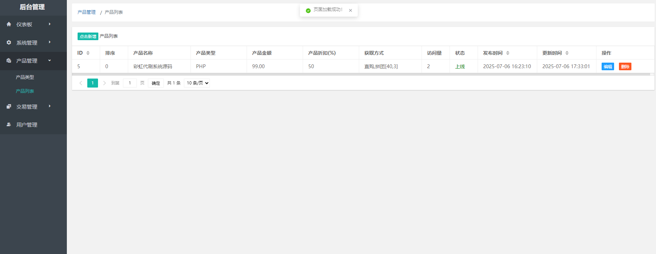Go to previous page arrow in pagination
This screenshot has width=656, height=254.
[x=81, y=83]
